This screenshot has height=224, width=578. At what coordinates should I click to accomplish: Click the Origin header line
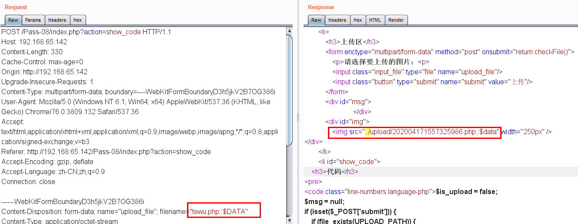click(44, 72)
